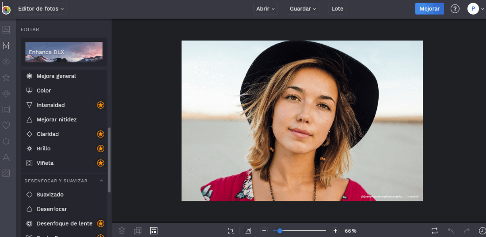Open the Touch Up eye icon tab
The image size is (486, 237).
[6, 62]
